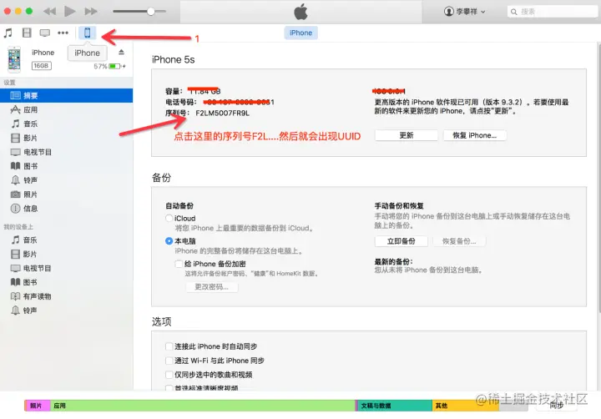
Task: Focus the search field
Action: click(x=553, y=12)
